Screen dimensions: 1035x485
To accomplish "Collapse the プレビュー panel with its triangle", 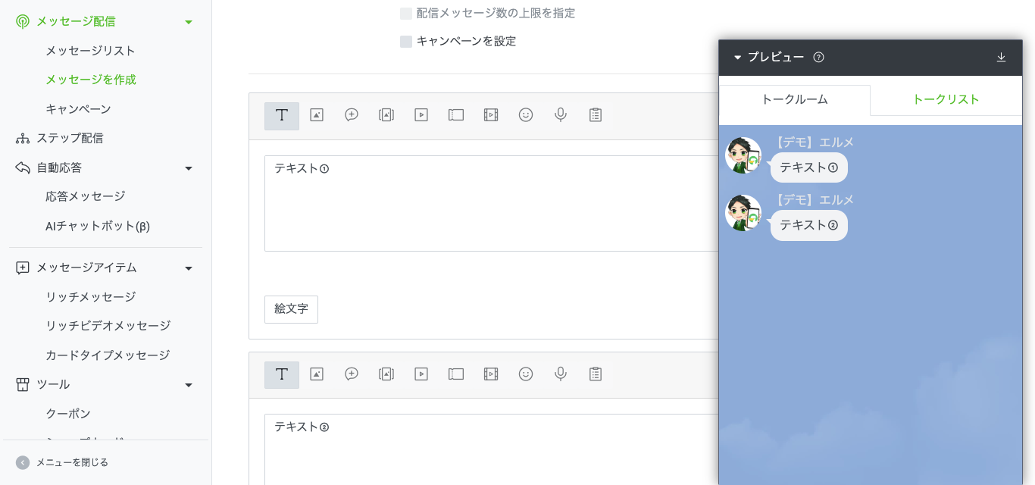I will coord(737,58).
